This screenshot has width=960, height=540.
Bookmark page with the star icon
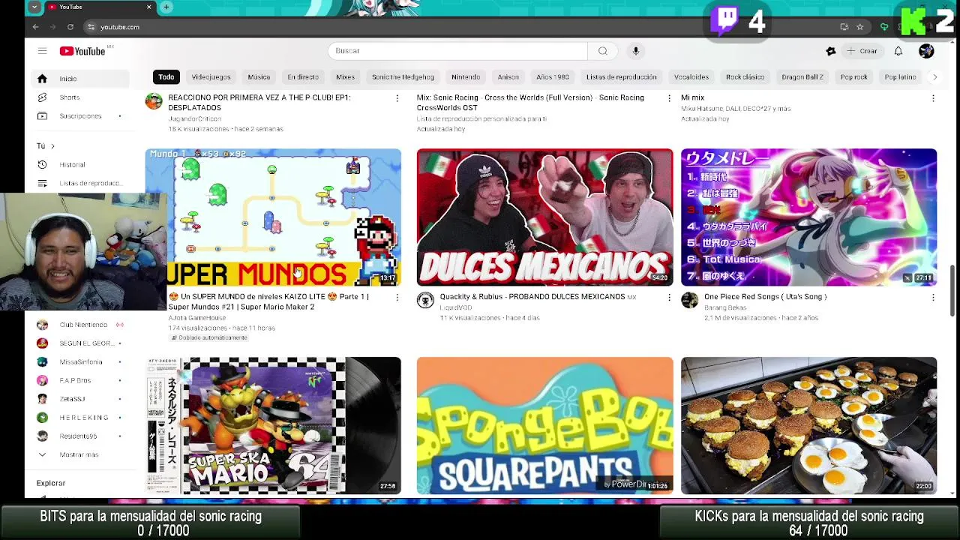pyautogui.click(x=859, y=27)
